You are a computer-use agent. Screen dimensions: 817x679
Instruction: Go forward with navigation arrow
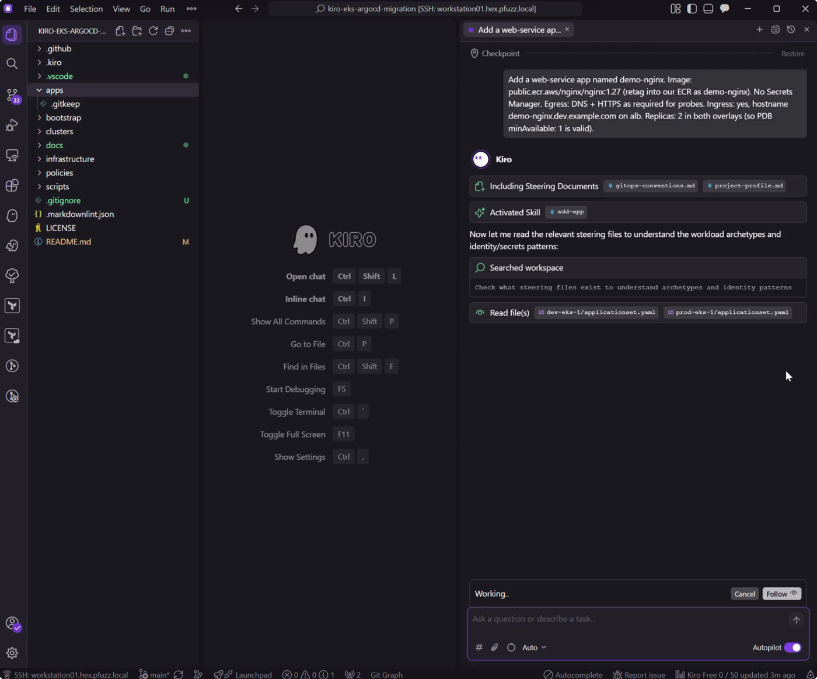(x=255, y=9)
